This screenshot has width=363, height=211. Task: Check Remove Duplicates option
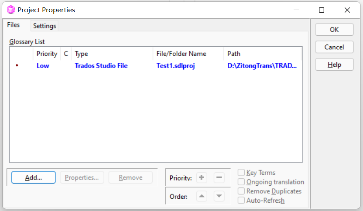[x=241, y=191]
